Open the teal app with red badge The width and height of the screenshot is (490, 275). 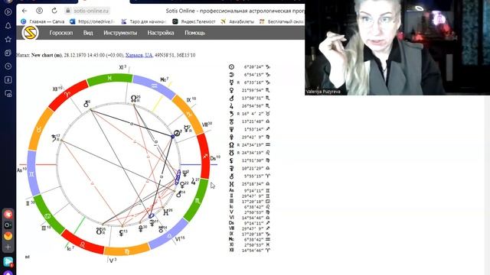coord(8,261)
